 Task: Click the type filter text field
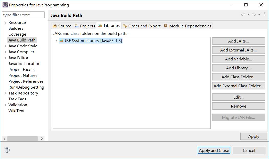[23, 15]
